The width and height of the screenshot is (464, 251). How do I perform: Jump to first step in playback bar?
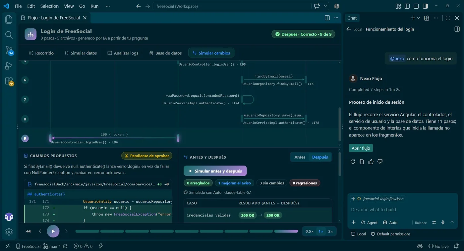click(x=28, y=231)
